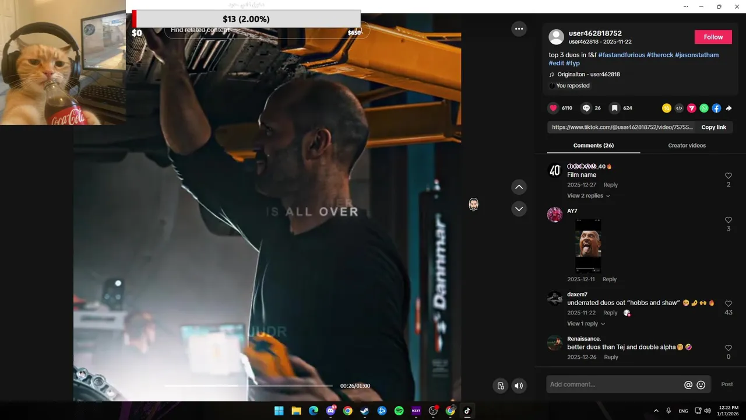Like the 'Film name' comment

click(728, 176)
